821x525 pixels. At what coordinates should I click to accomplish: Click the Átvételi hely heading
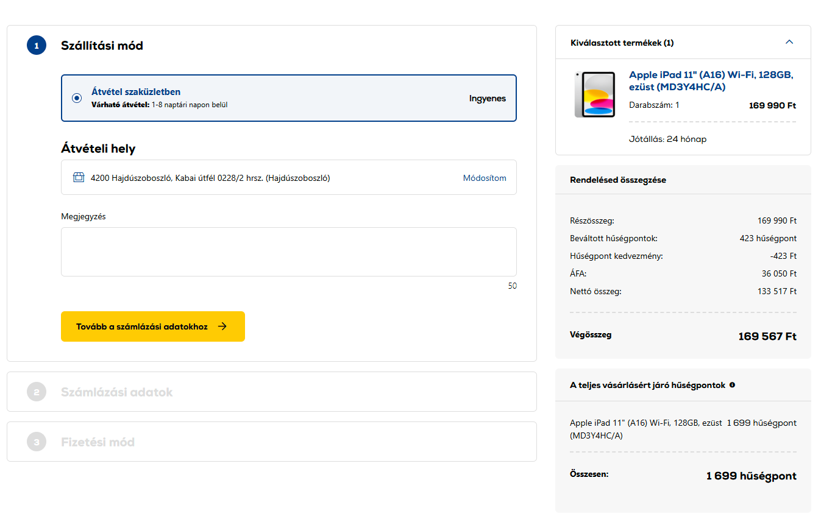(98, 149)
